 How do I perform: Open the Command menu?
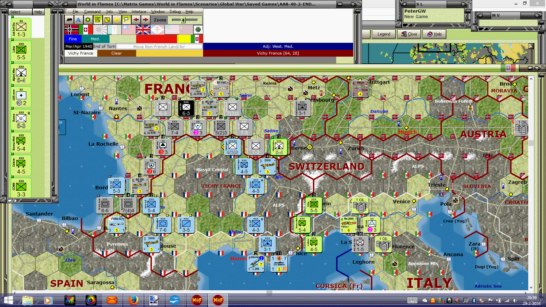pyautogui.click(x=92, y=12)
